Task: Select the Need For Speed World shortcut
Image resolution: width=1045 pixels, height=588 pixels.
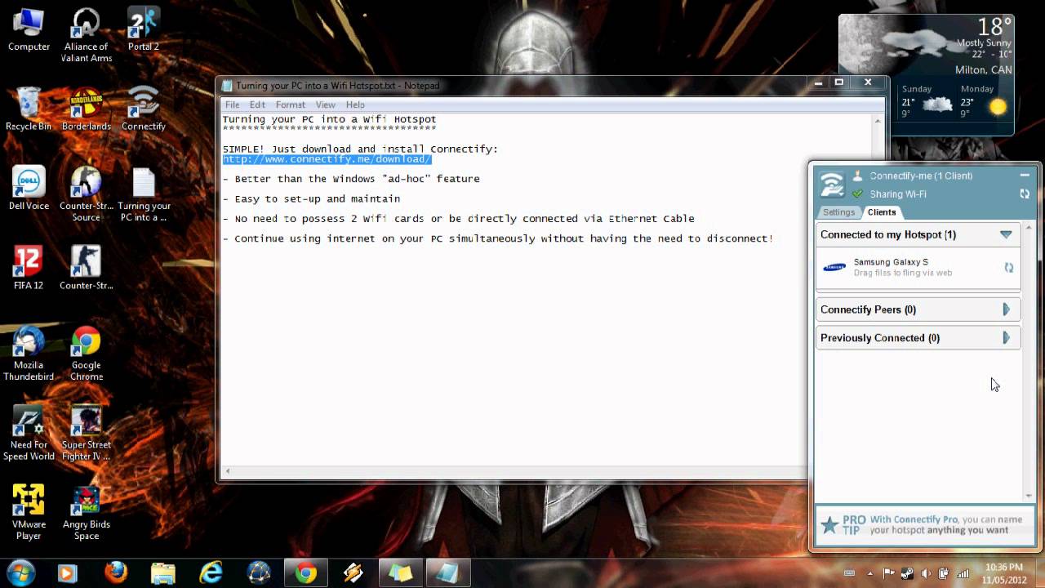Action: click(29, 433)
